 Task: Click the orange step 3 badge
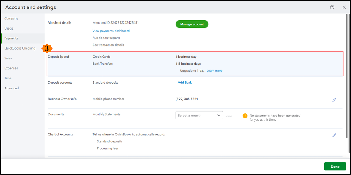(47, 49)
